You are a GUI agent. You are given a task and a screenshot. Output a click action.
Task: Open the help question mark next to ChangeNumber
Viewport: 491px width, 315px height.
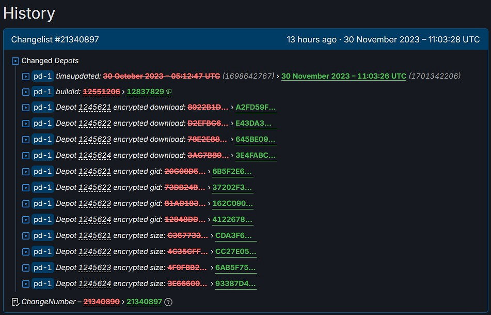click(x=167, y=302)
